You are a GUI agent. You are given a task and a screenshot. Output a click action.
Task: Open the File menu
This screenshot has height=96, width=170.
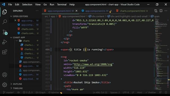(10, 5)
